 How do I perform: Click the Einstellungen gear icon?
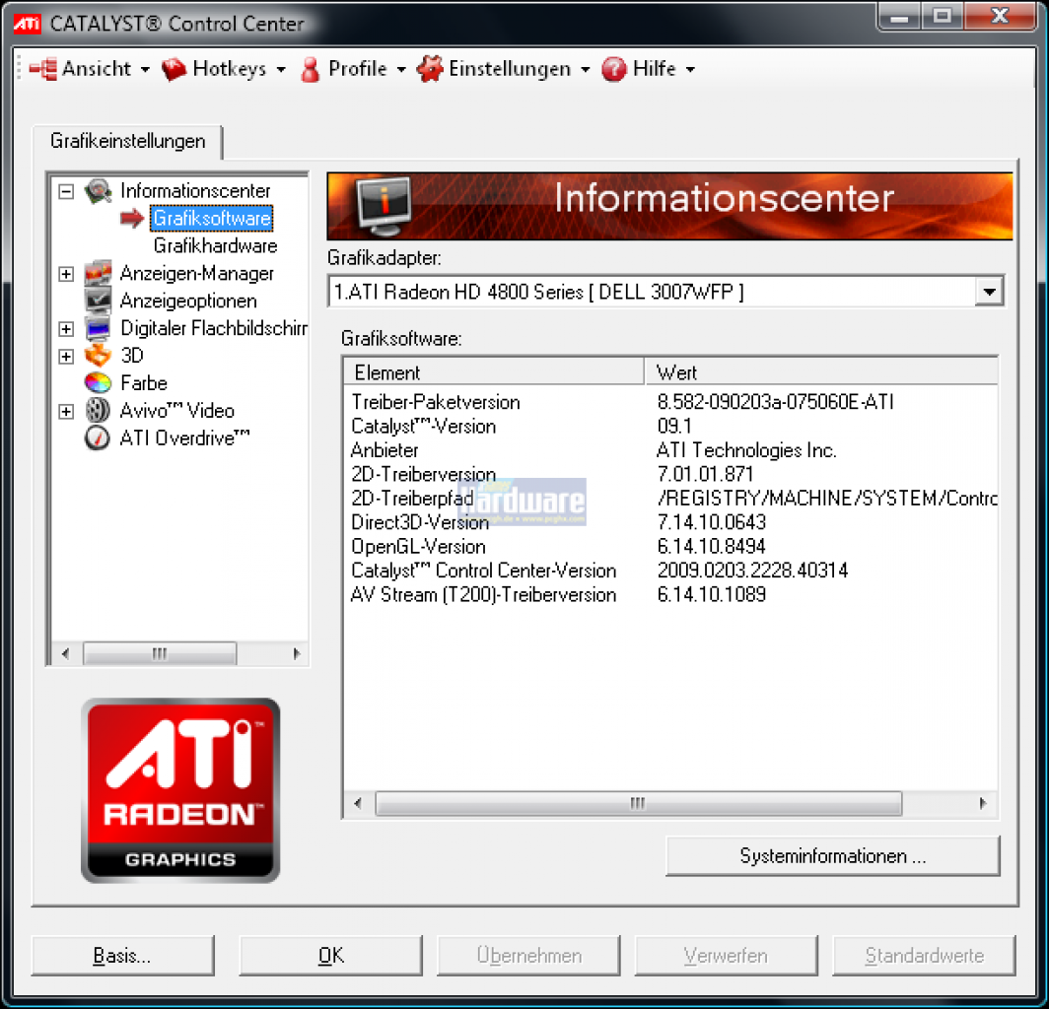[430, 69]
